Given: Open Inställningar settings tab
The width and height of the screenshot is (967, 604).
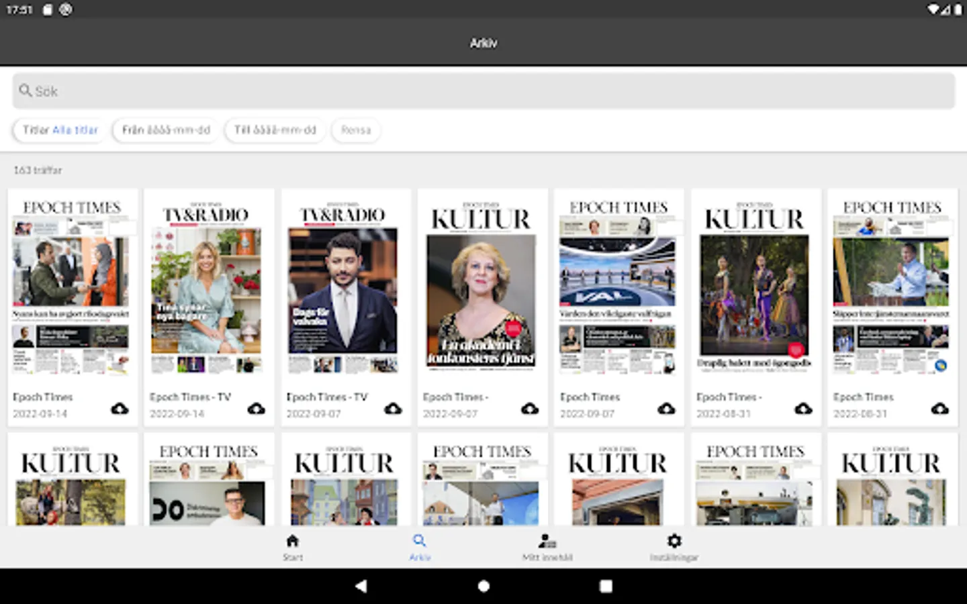Looking at the screenshot, I should point(674,547).
